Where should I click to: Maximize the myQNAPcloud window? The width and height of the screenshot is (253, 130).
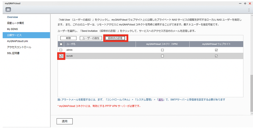tap(245, 4)
